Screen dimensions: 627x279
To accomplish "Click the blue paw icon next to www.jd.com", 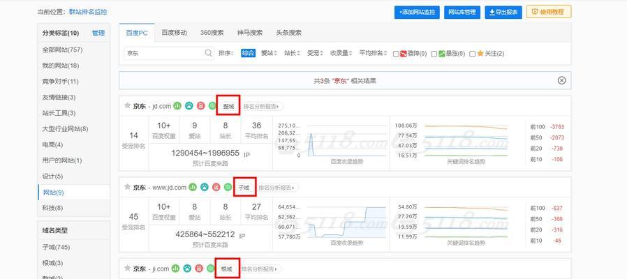I will tap(205, 187).
